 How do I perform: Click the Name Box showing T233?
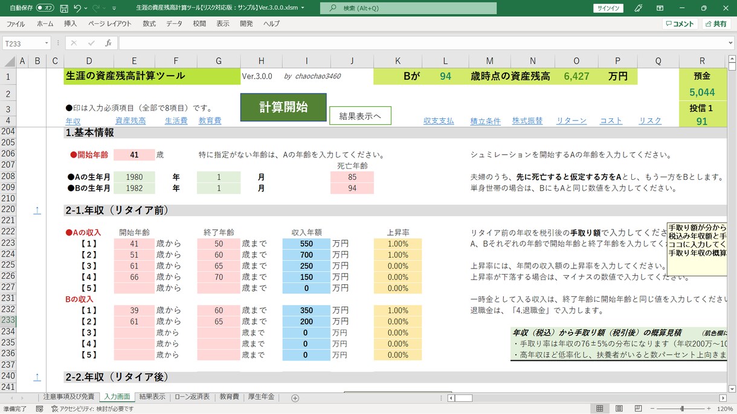click(23, 43)
